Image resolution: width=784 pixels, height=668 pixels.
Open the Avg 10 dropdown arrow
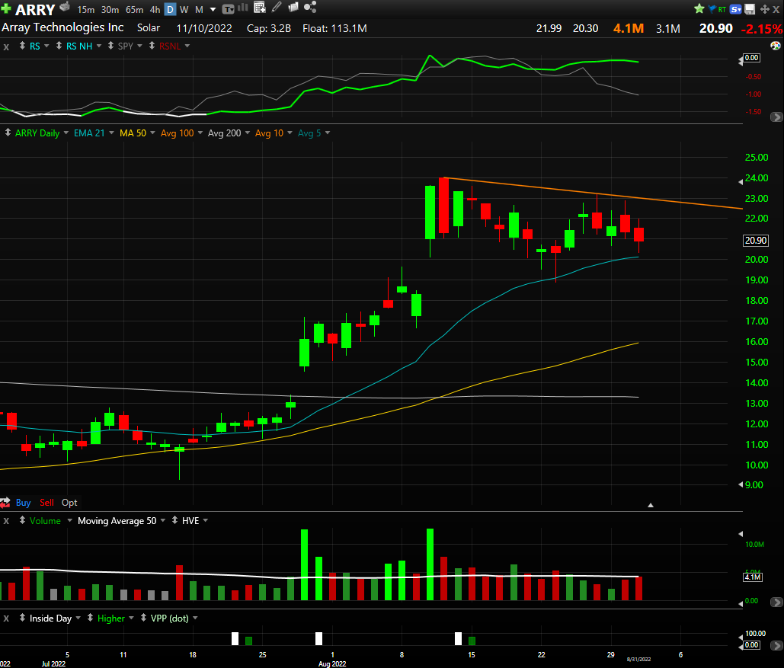coord(290,133)
